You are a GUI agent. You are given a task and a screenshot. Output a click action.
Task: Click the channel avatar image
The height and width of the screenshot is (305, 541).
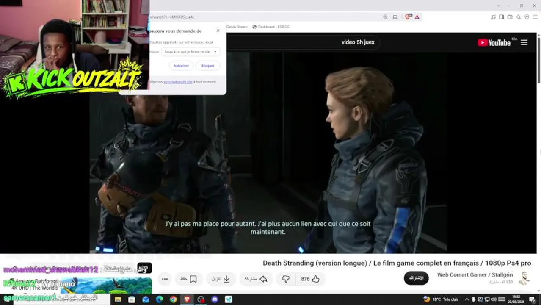(x=525, y=278)
